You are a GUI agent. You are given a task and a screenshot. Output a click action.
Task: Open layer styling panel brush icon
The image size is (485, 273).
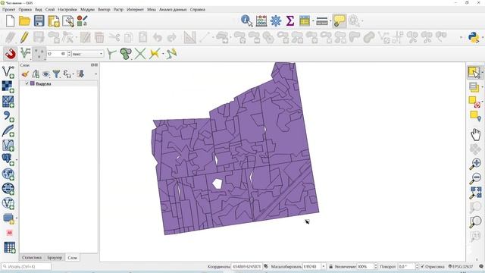click(x=25, y=74)
